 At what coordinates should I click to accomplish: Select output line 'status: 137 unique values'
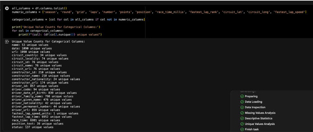point(33,127)
